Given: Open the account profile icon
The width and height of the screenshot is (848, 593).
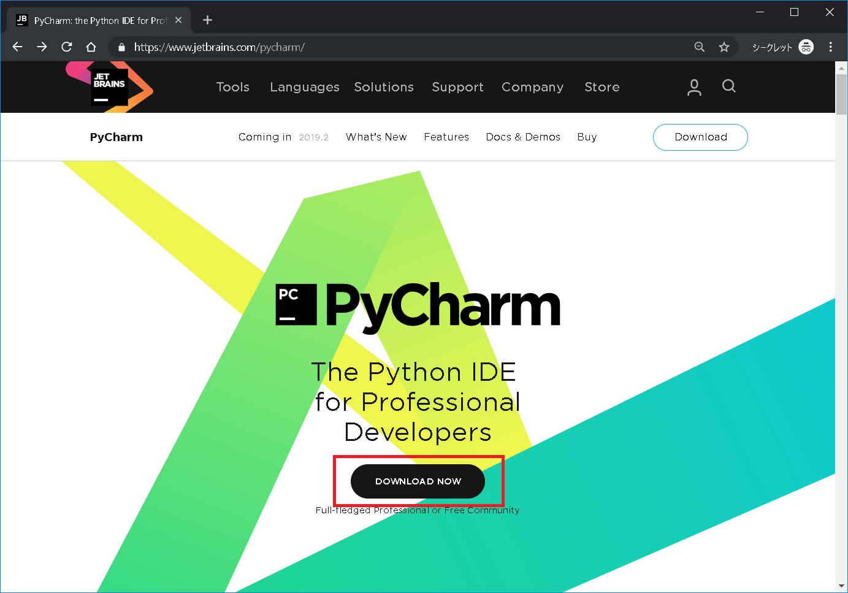Looking at the screenshot, I should click(x=694, y=87).
